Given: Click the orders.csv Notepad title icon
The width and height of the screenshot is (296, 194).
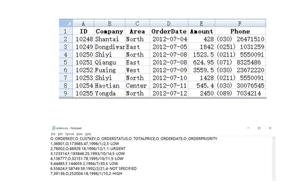Looking at the screenshot, I should click(53, 128).
